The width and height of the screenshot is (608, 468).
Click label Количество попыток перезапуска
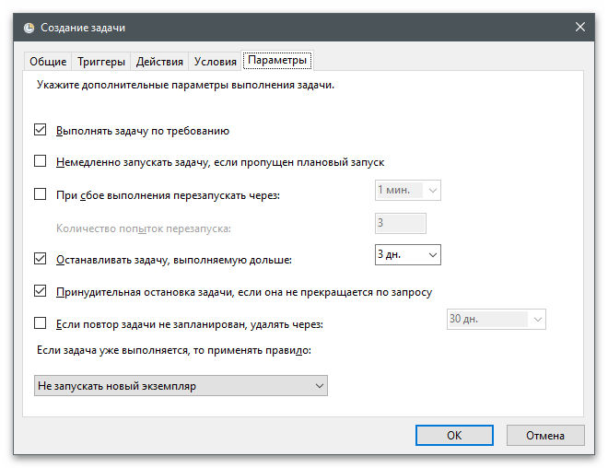(x=144, y=228)
